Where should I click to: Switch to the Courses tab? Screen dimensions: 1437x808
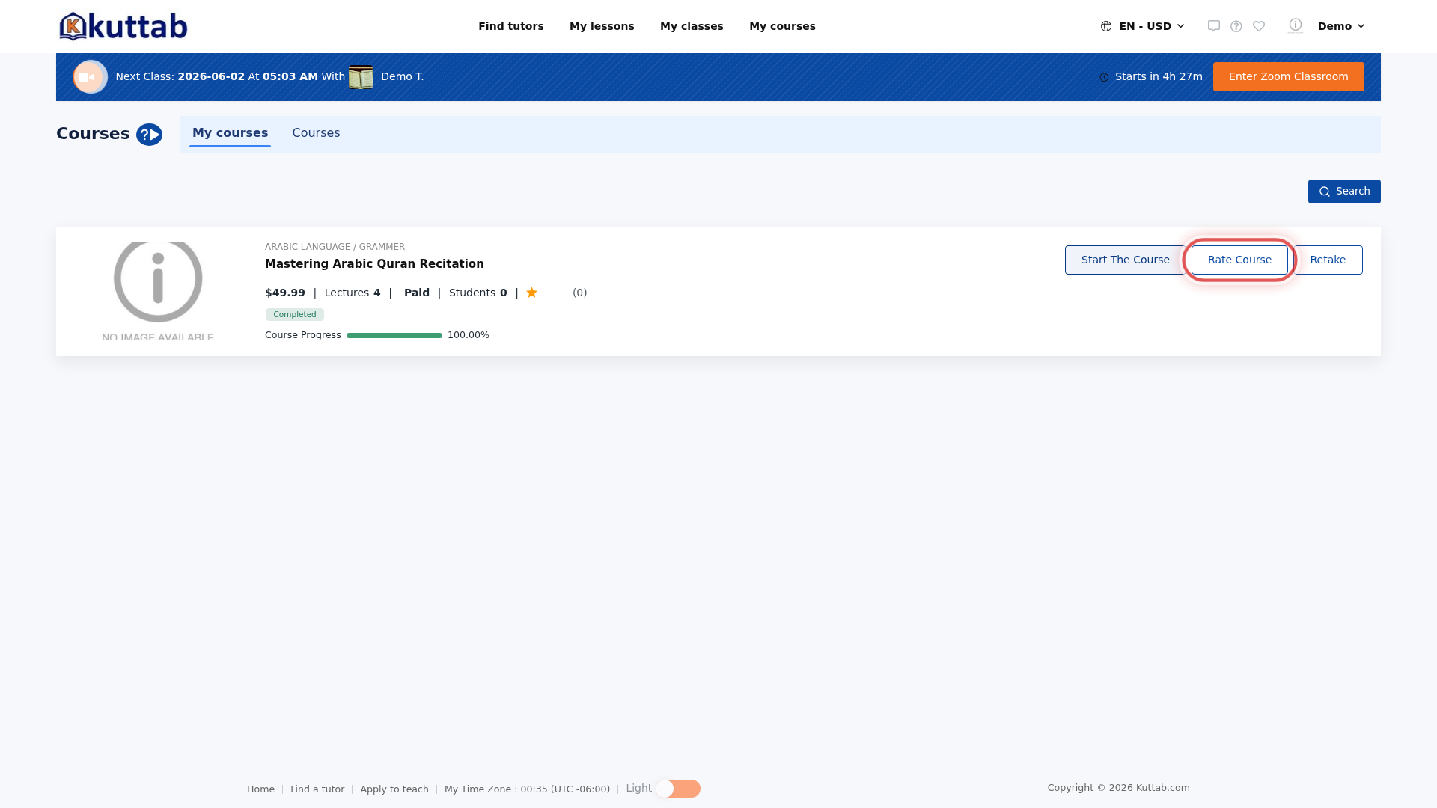316,133
